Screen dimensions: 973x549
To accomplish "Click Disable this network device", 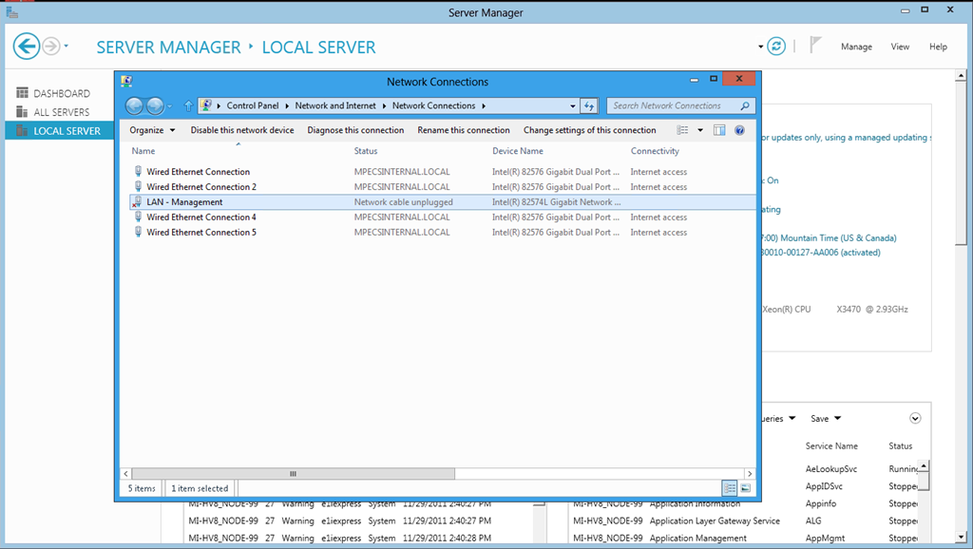I will 242,130.
